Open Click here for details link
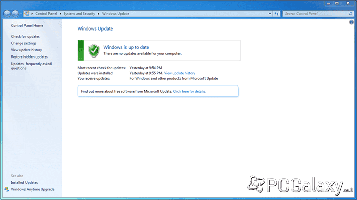The image size is (357, 200). tap(189, 91)
